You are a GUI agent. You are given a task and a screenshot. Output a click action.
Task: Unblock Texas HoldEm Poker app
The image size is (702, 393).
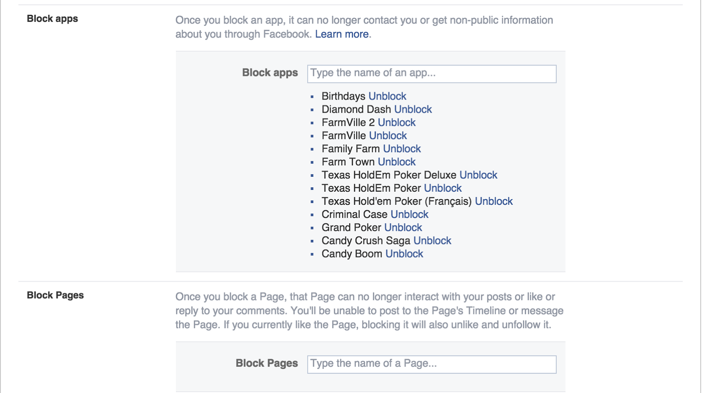(443, 188)
